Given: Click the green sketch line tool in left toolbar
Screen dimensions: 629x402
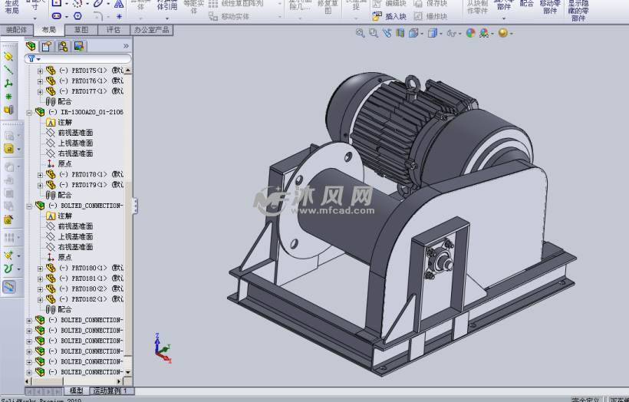Looking at the screenshot, I should [x=8, y=71].
